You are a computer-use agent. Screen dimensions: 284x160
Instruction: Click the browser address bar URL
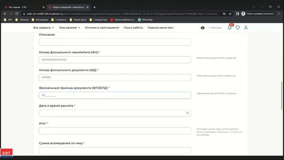(x=123, y=14)
